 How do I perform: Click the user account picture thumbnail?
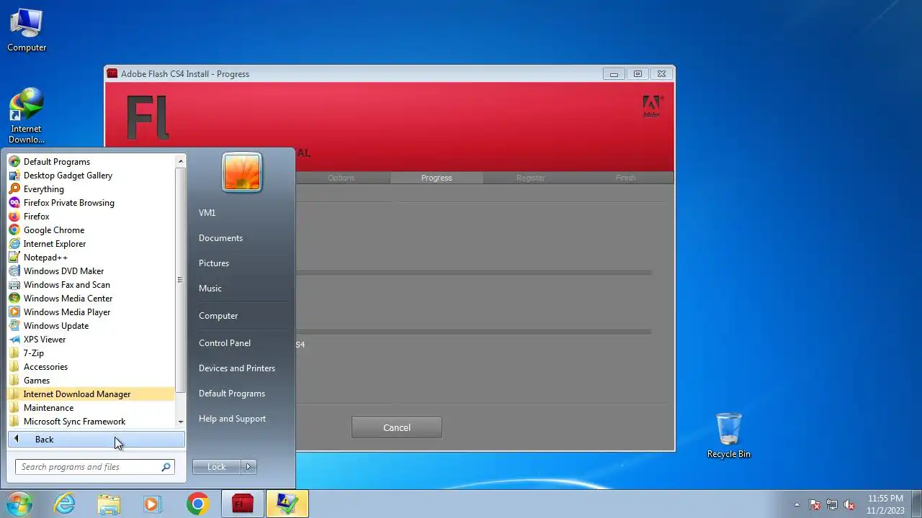click(242, 173)
